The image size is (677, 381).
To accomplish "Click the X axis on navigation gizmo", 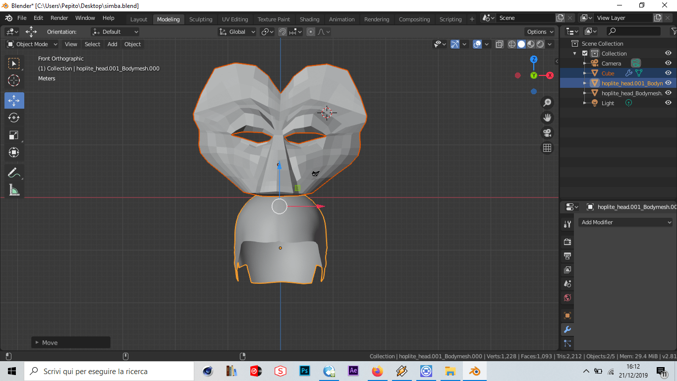I will (x=550, y=75).
